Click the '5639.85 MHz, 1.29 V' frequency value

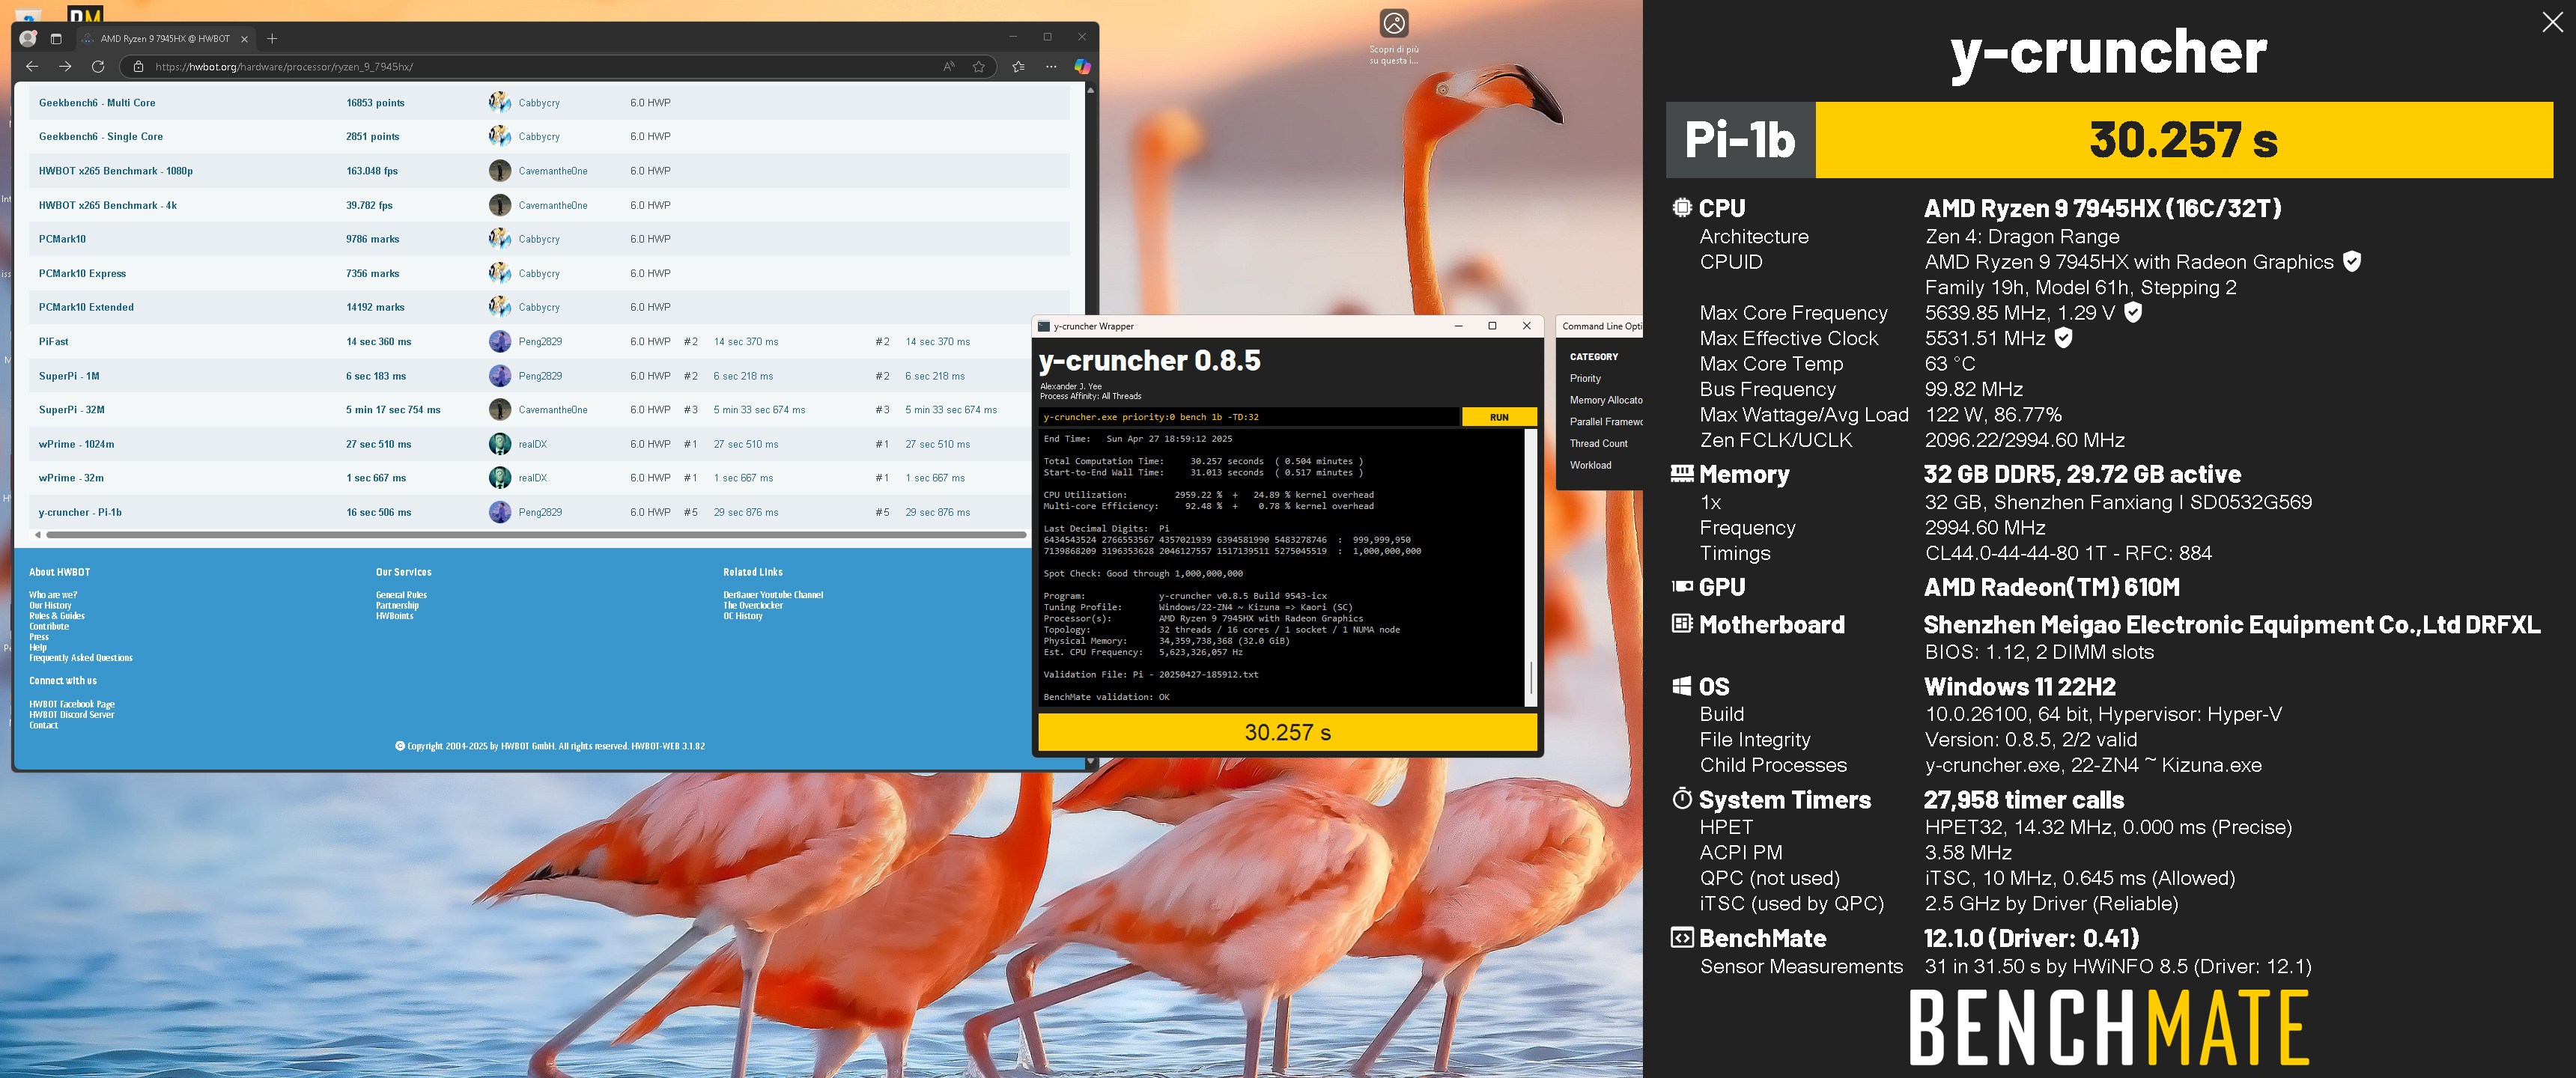(x=2019, y=312)
